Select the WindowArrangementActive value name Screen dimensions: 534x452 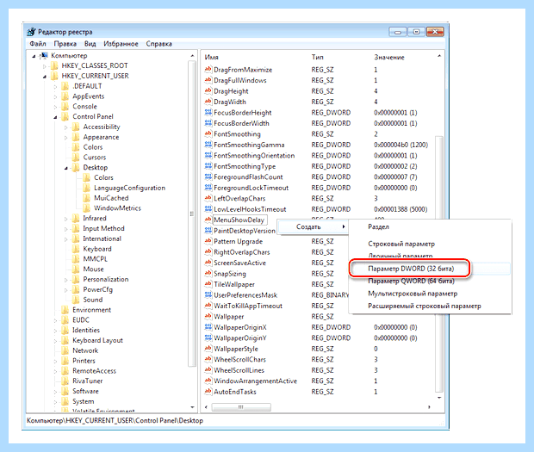click(x=255, y=381)
